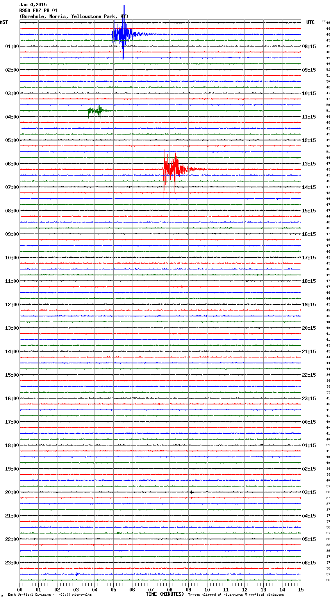The image size is (332, 600).
Task: Click the 15 minute mark on the bottom axis
Action: (300, 589)
